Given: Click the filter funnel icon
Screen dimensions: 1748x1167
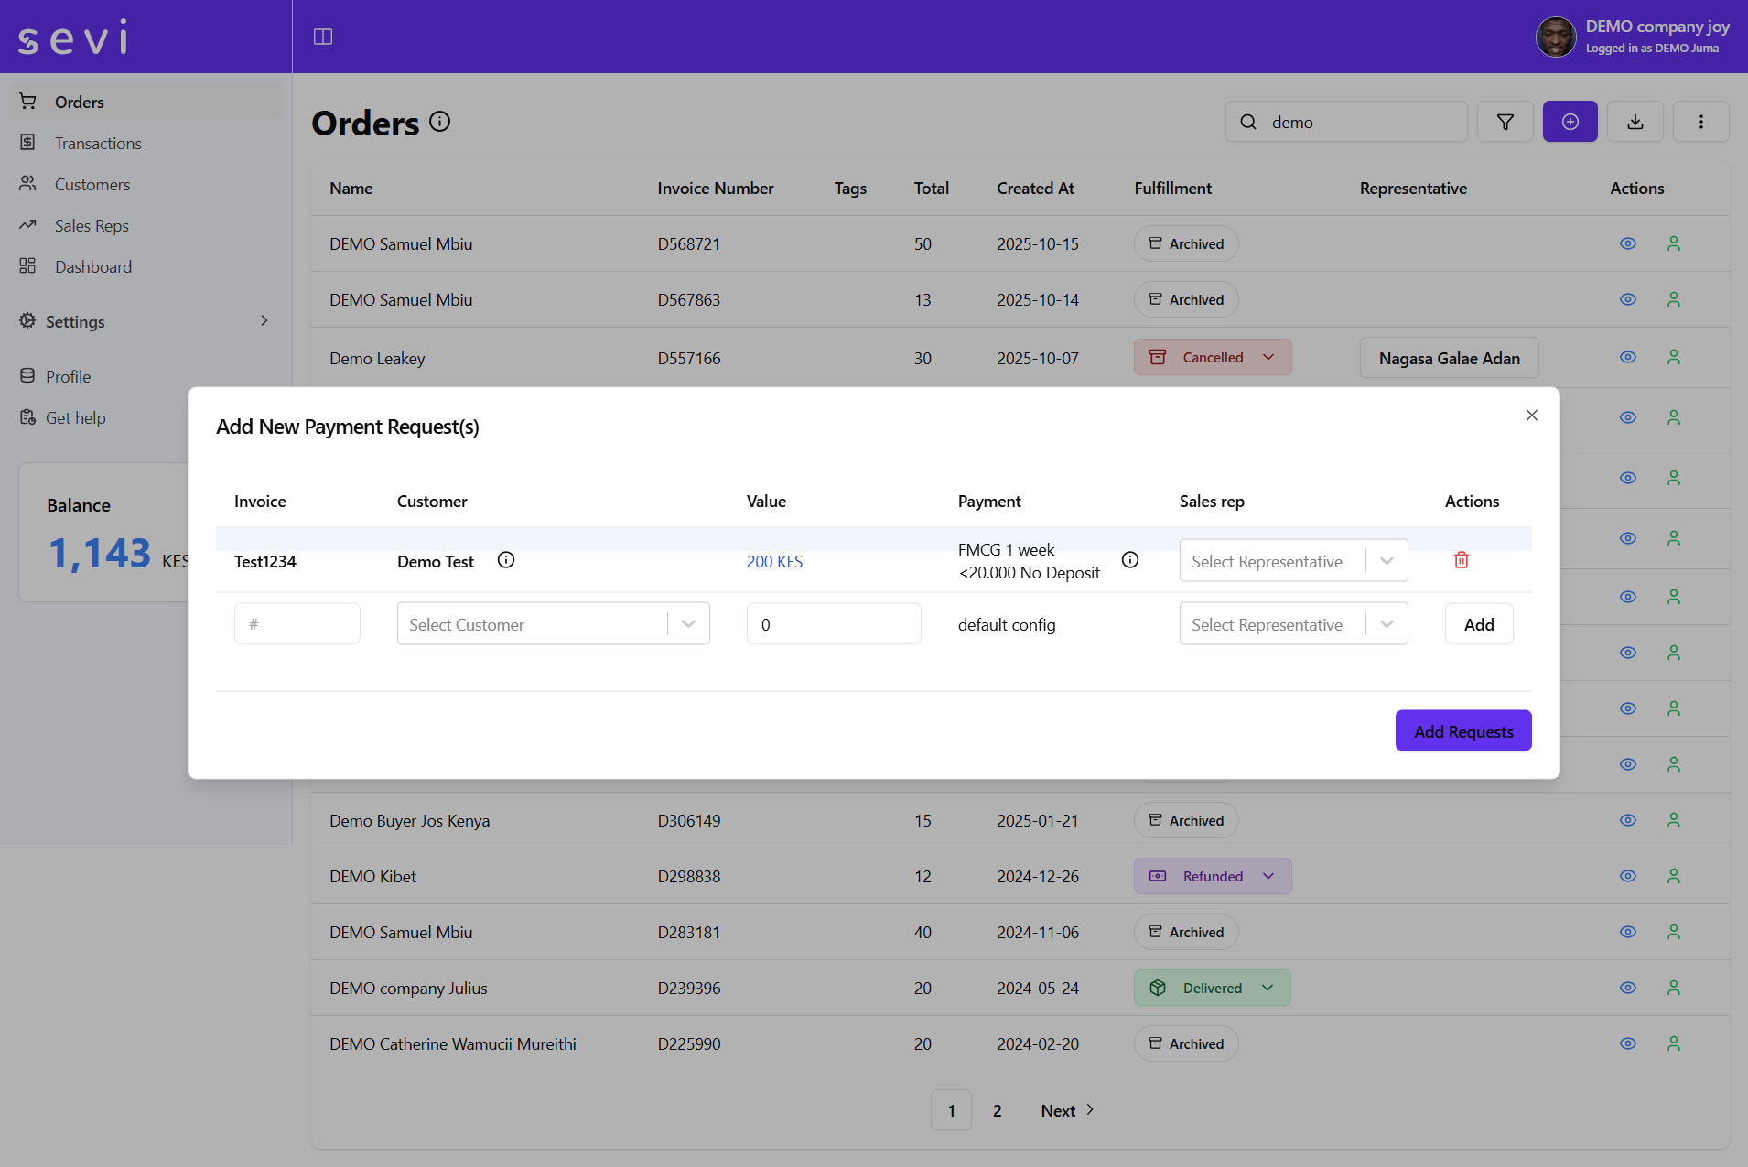Looking at the screenshot, I should pos(1505,121).
